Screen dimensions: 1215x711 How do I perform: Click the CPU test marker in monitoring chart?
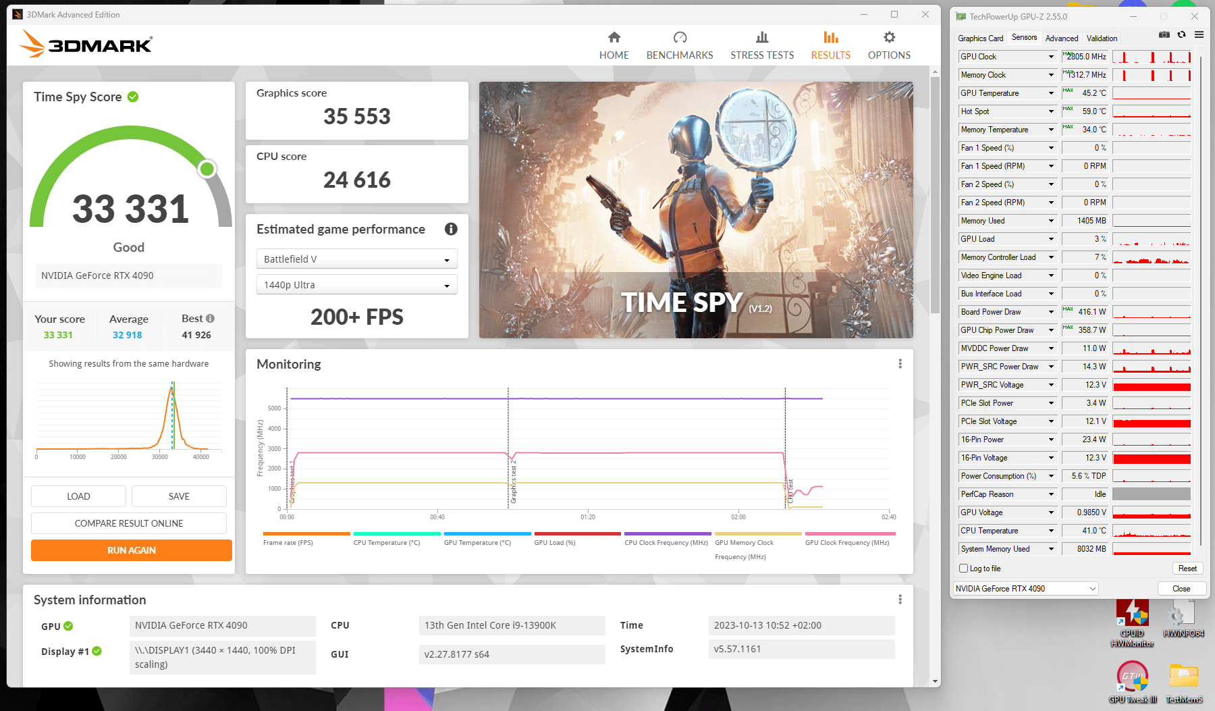[x=790, y=492]
